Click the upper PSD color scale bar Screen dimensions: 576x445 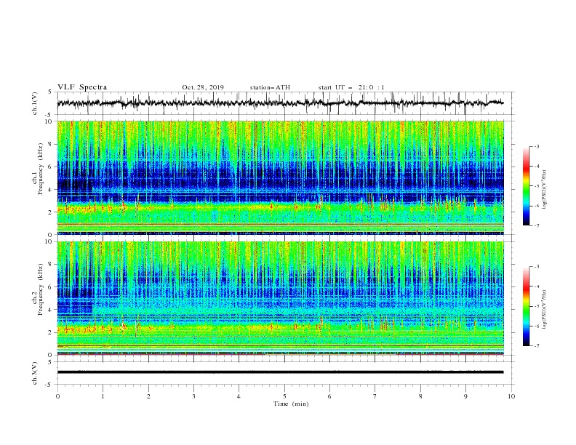pos(526,186)
